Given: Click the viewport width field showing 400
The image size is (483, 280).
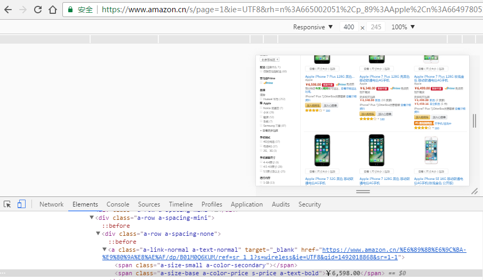Looking at the screenshot, I should click(349, 27).
